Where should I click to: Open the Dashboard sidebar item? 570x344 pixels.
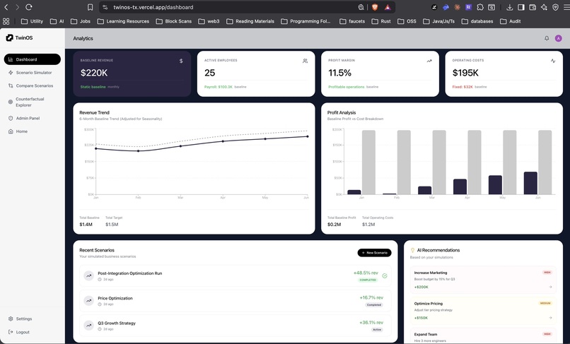(33, 59)
